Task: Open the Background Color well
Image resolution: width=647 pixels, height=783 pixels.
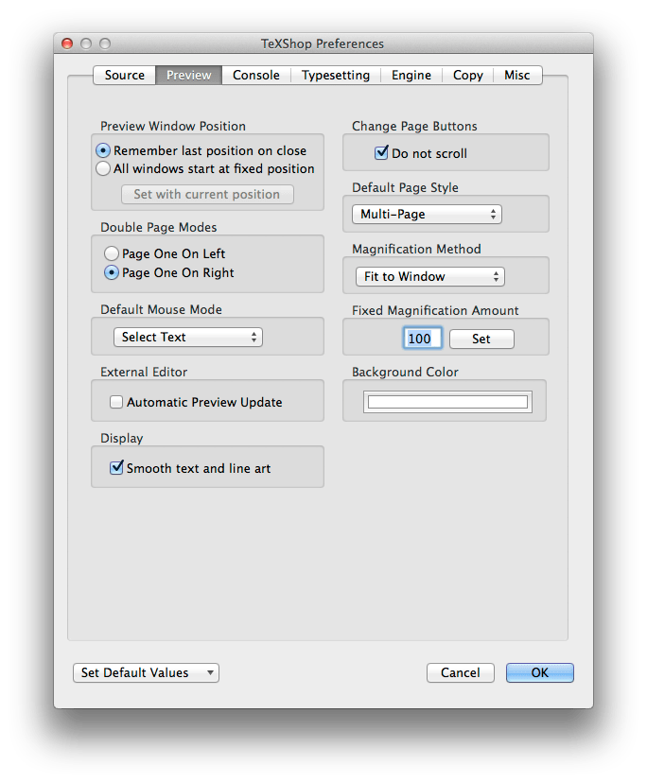Action: (x=447, y=402)
